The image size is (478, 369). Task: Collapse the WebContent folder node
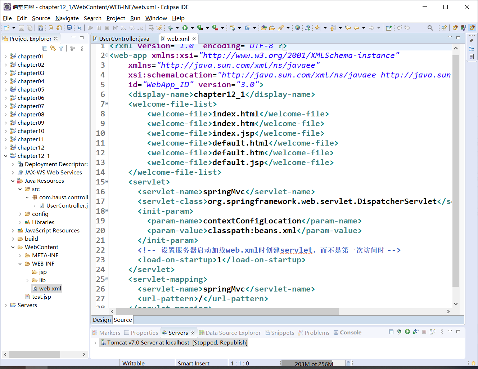pyautogui.click(x=13, y=247)
